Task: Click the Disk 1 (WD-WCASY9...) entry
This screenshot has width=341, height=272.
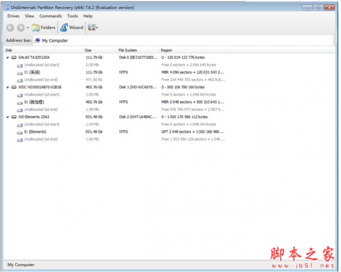Action: click(138, 87)
